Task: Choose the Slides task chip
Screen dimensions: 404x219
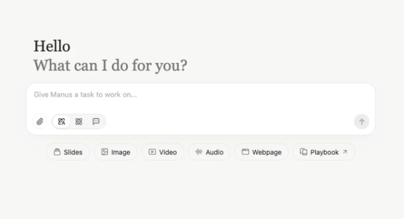Action: pyautogui.click(x=68, y=152)
